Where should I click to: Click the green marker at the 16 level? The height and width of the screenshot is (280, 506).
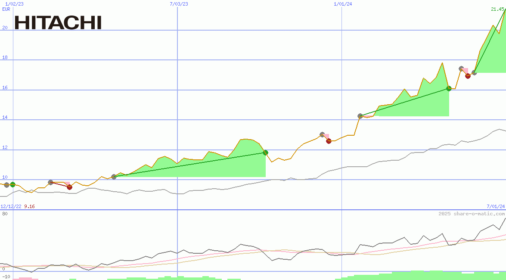click(449, 88)
